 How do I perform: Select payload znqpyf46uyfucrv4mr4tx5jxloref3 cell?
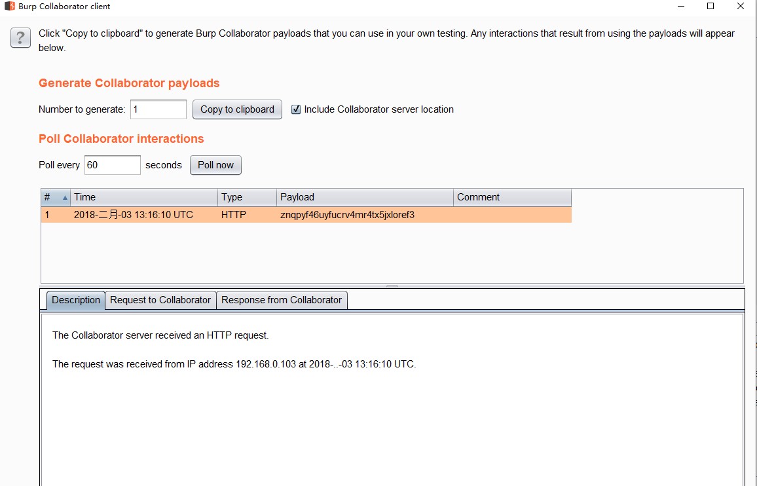365,215
